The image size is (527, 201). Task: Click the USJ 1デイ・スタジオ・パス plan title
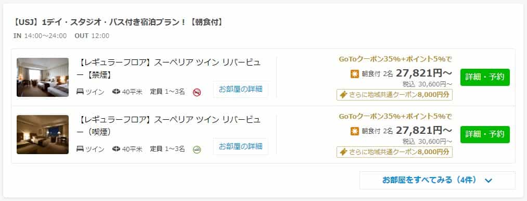click(118, 22)
